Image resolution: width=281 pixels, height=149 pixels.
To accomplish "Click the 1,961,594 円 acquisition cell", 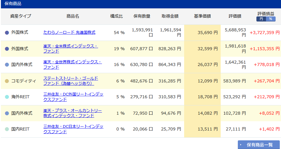I will [x=171, y=33].
